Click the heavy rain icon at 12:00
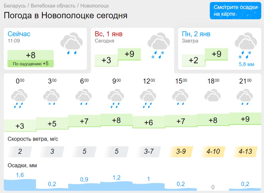This screenshot has height=193, width=264. [x=148, y=99]
